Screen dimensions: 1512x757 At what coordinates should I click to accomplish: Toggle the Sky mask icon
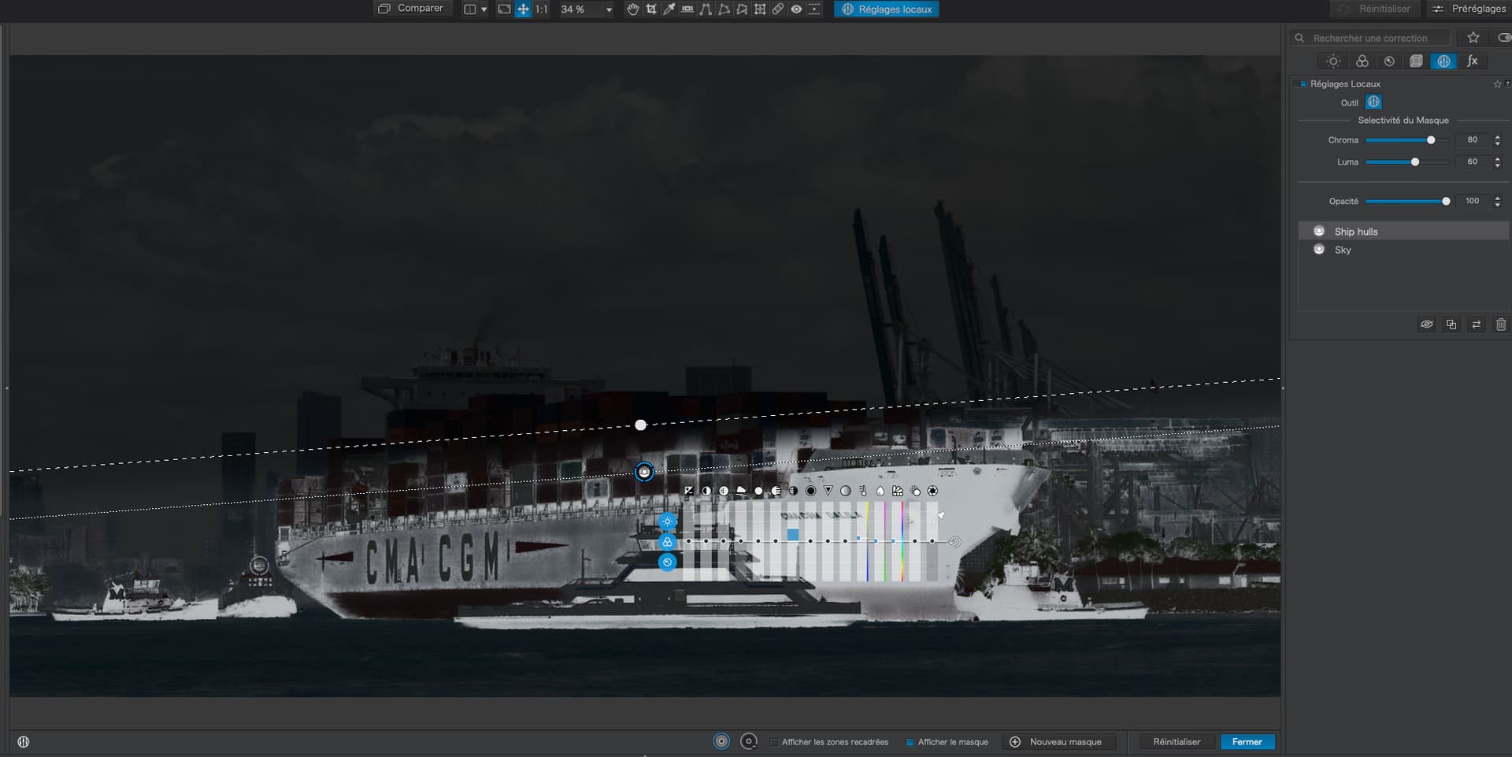tap(1319, 249)
